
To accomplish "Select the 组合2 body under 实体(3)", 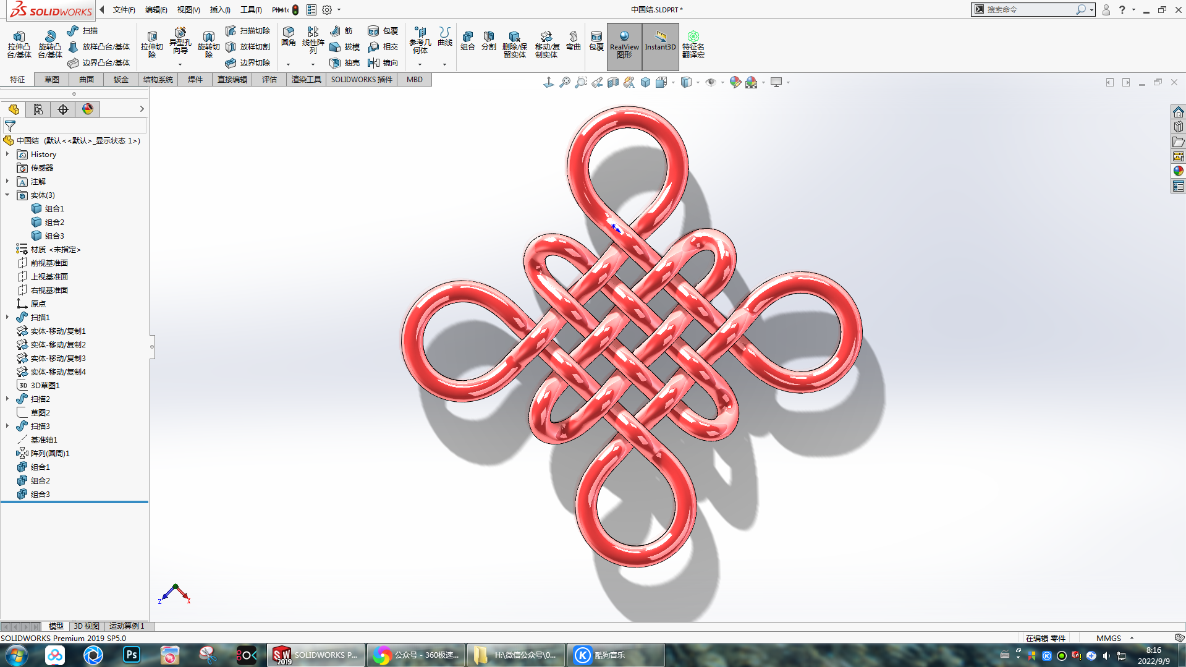I will 48,222.
